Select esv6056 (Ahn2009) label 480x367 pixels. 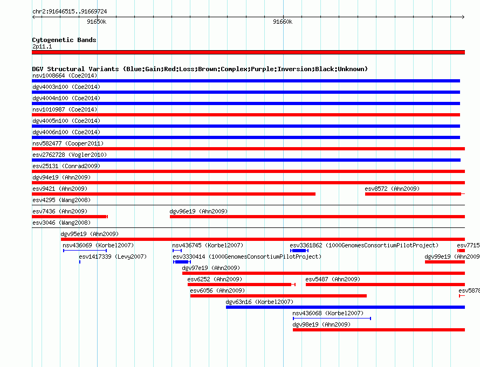218,290
